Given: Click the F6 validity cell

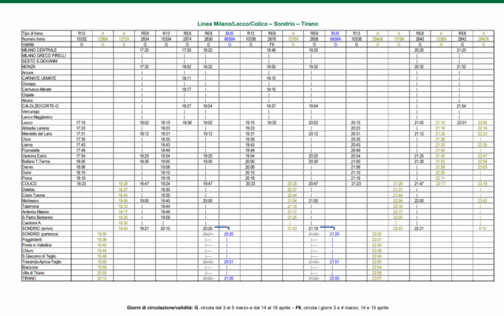Looking at the screenshot, I should click(x=271, y=44).
